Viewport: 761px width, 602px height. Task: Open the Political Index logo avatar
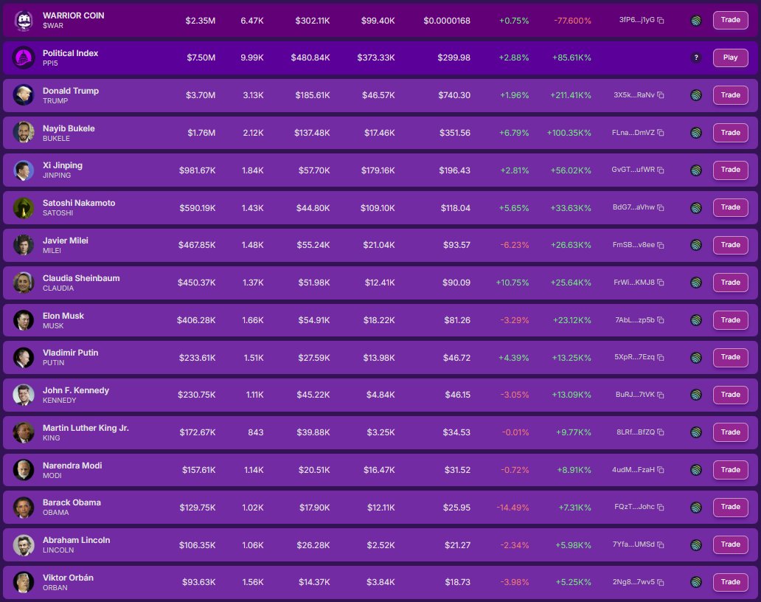[x=24, y=58]
